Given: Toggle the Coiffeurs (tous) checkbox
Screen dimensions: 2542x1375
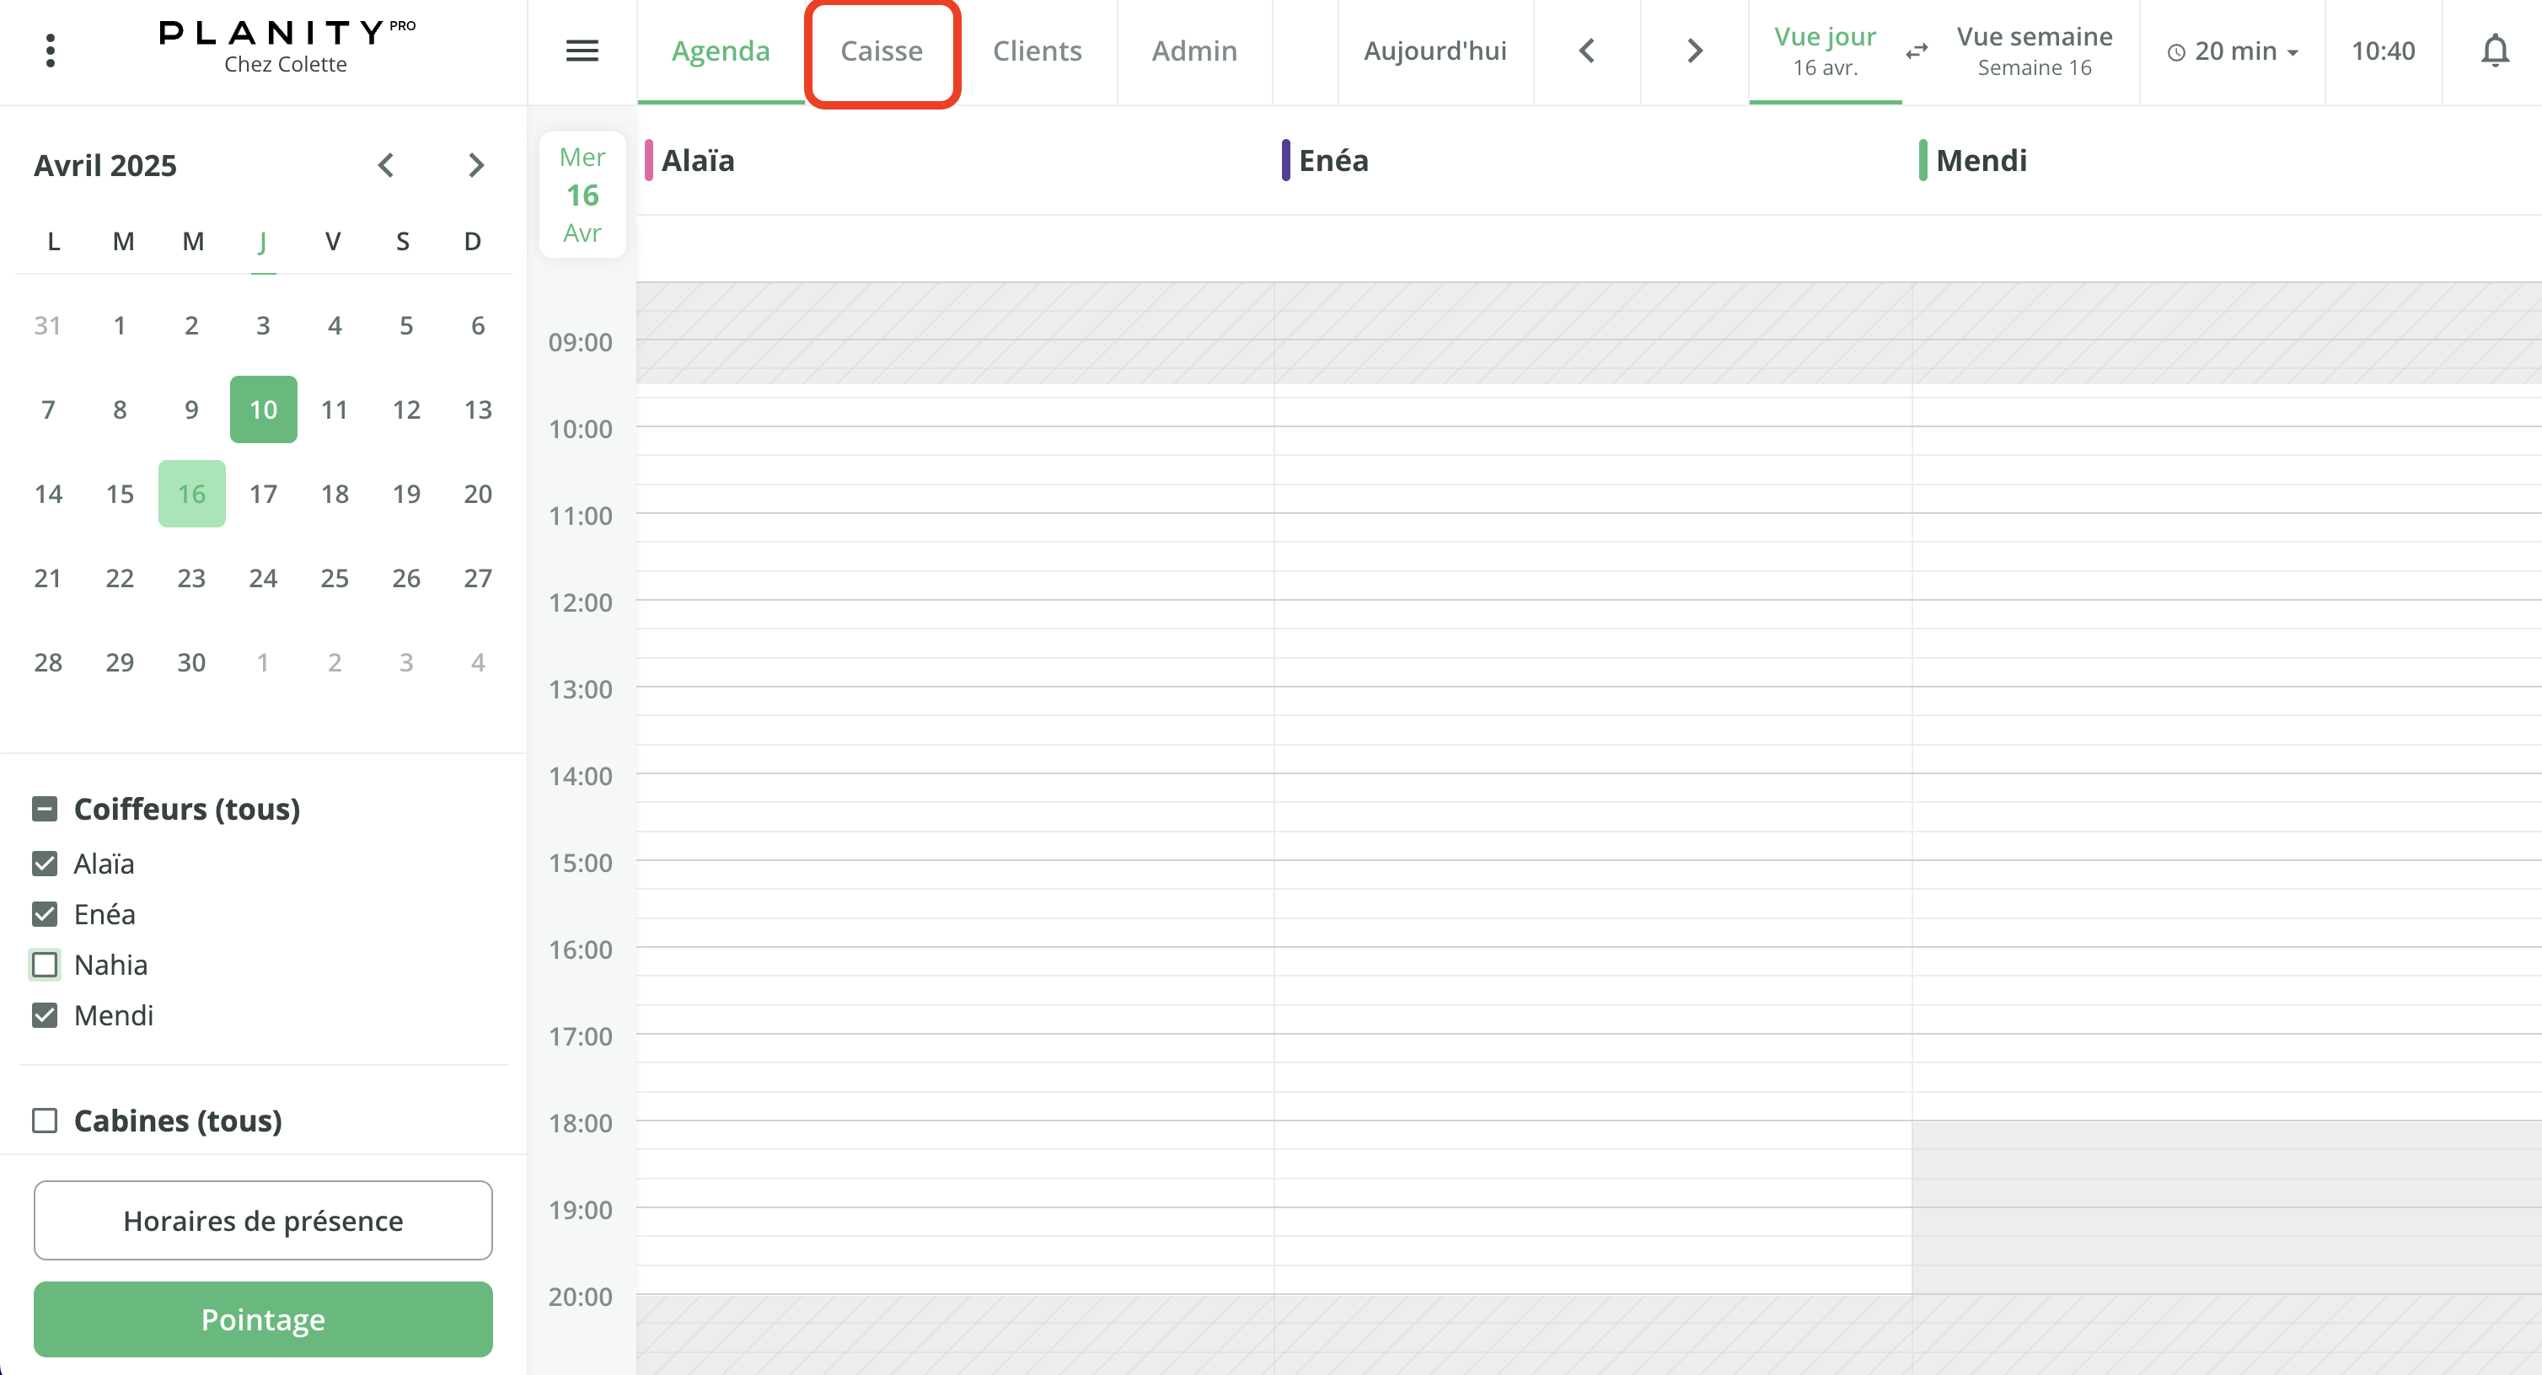Looking at the screenshot, I should click(45, 809).
